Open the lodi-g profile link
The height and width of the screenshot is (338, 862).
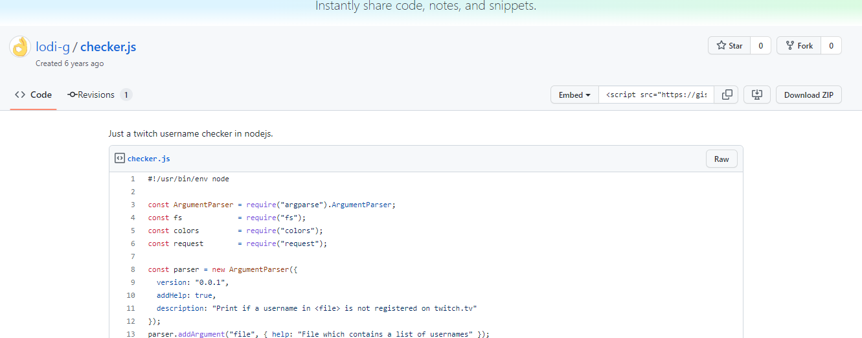52,47
